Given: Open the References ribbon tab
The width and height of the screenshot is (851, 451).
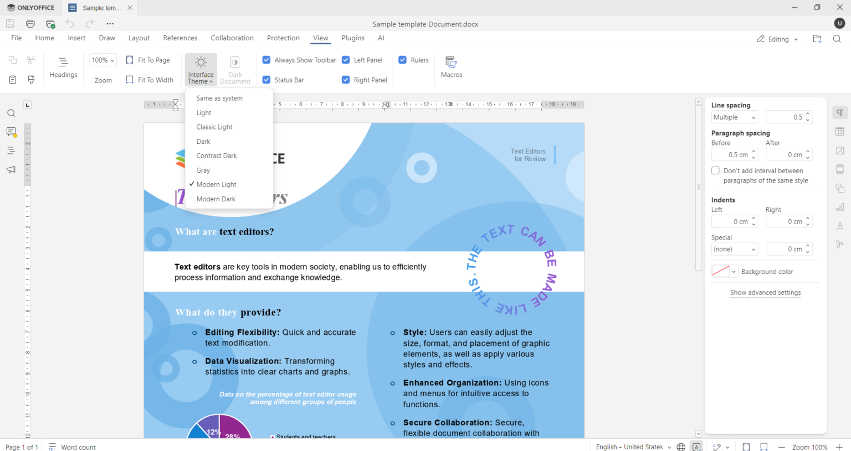Looking at the screenshot, I should pos(180,38).
